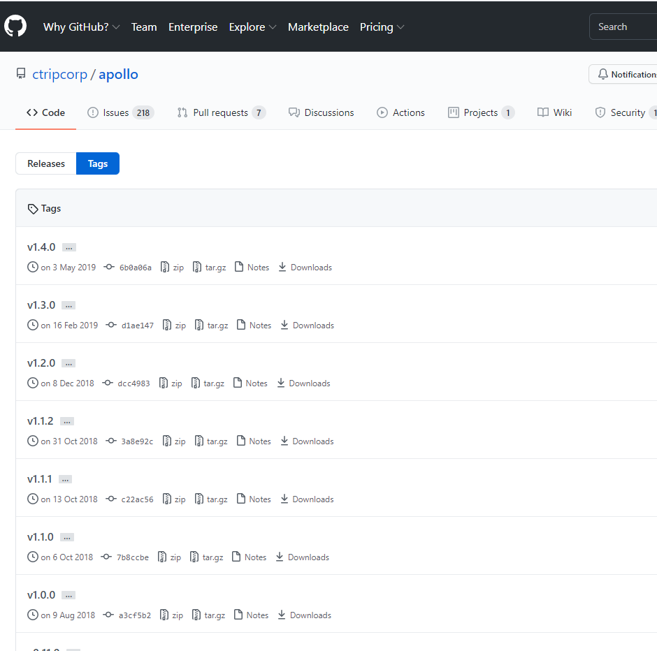This screenshot has width=657, height=651.
Task: Click zip archive icon for v1.4.0
Action: pos(165,268)
